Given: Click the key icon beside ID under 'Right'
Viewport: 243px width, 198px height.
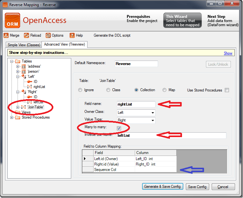Looking at the screenshot, I should 30,97.
